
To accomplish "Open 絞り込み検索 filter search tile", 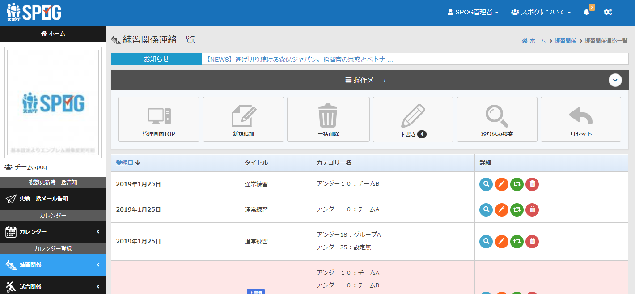I will pos(497,119).
